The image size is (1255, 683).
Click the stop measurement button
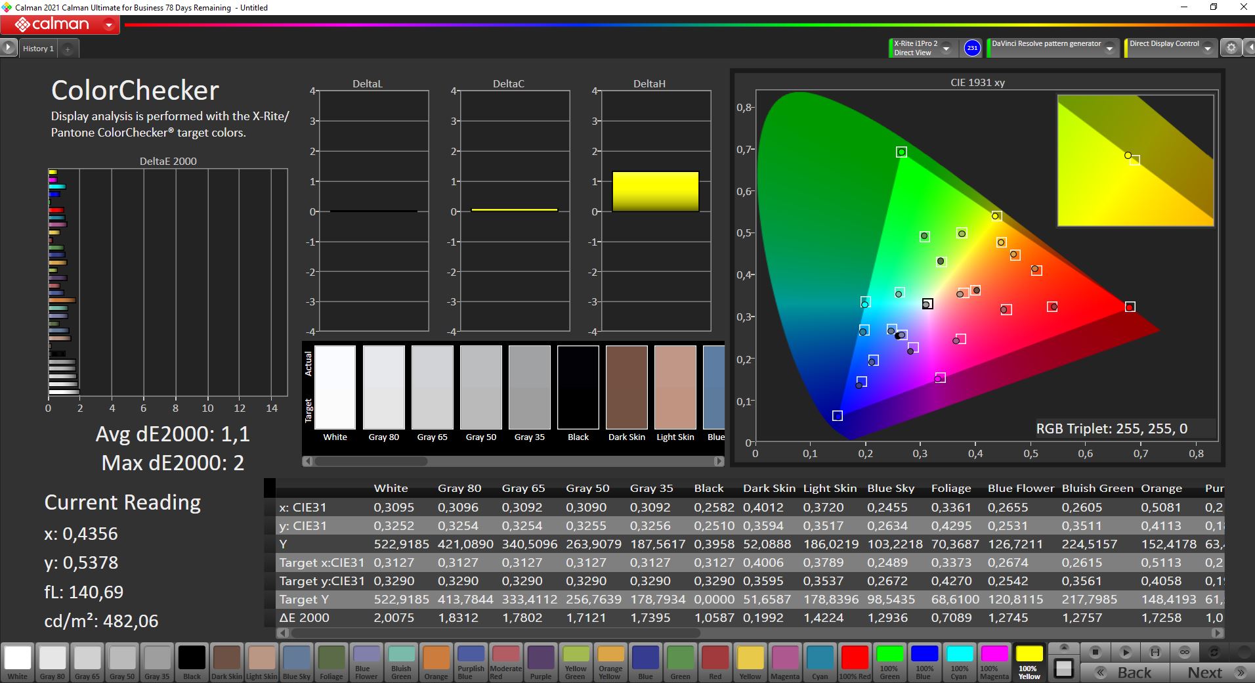tap(1095, 652)
